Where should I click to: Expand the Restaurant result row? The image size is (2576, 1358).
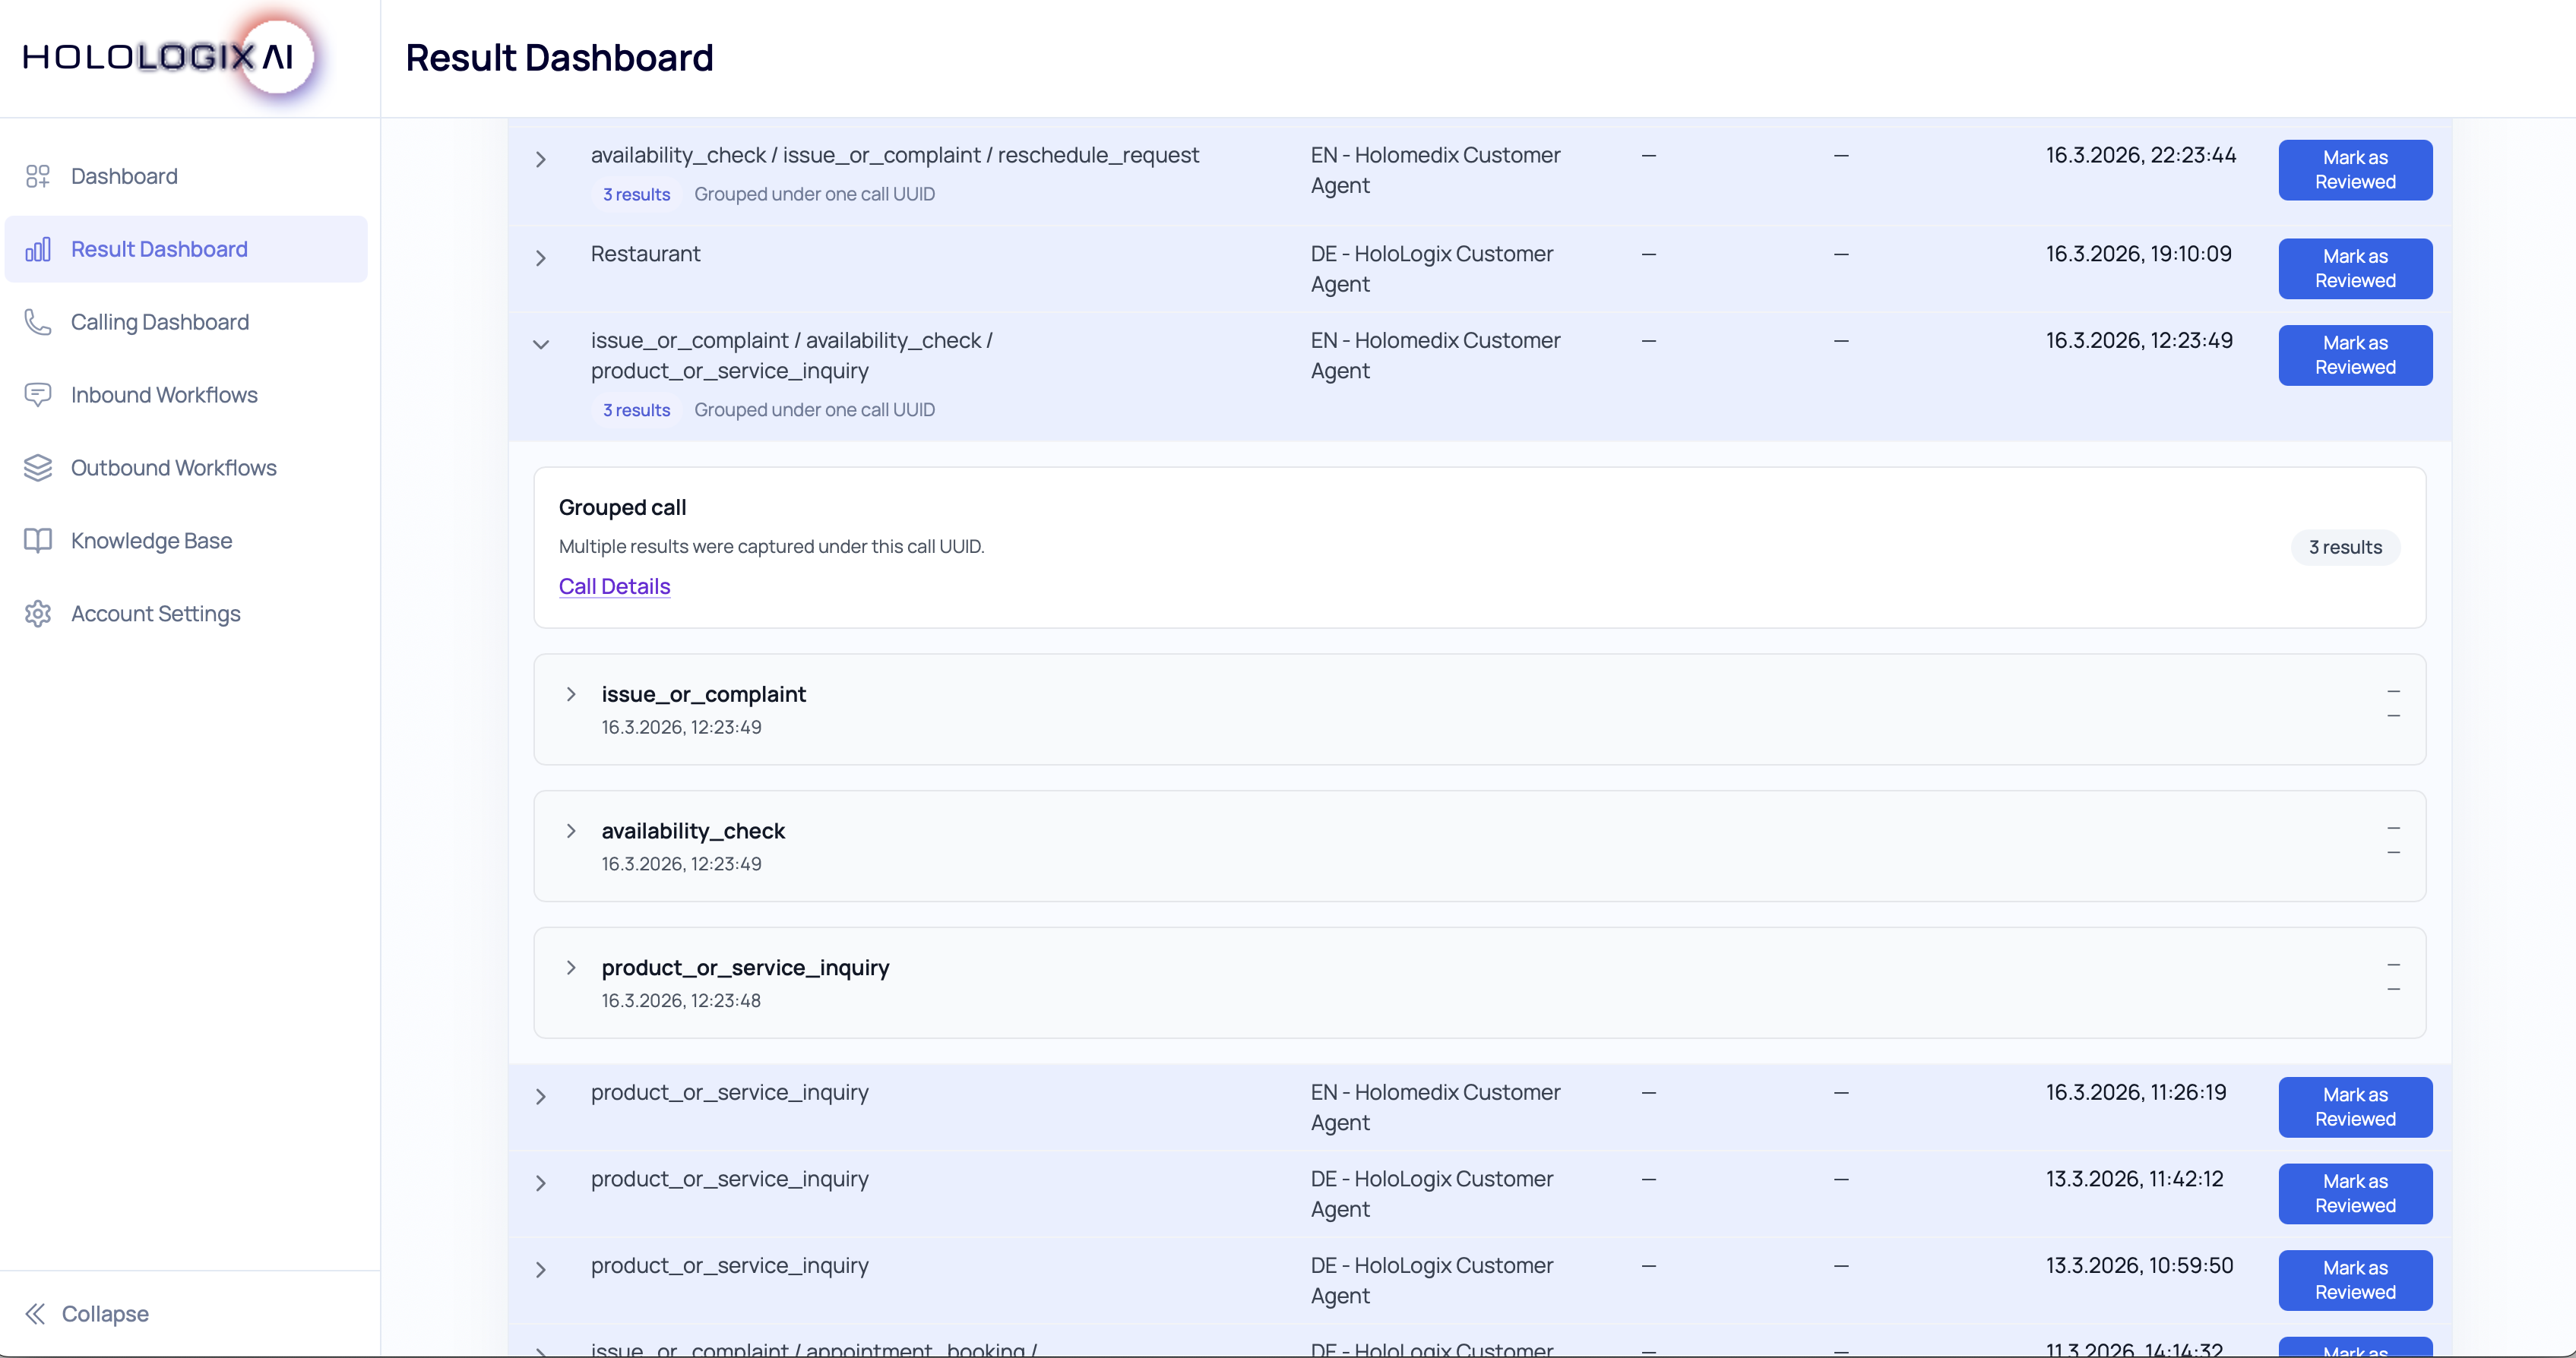(541, 257)
